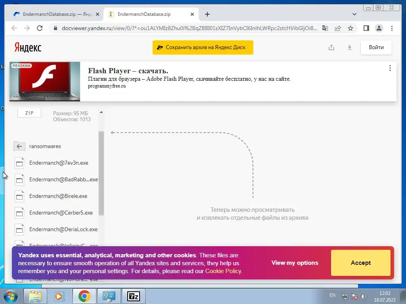Open the Windows Start menu
This screenshot has width=406, height=304.
(x=11, y=296)
